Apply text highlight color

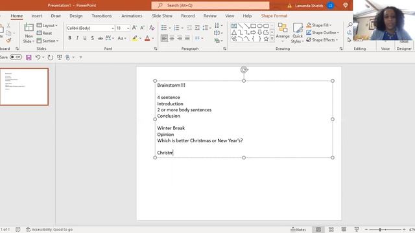coord(135,38)
